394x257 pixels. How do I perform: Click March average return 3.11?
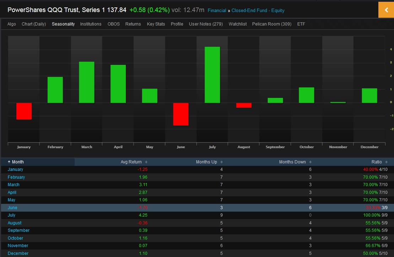143,185
